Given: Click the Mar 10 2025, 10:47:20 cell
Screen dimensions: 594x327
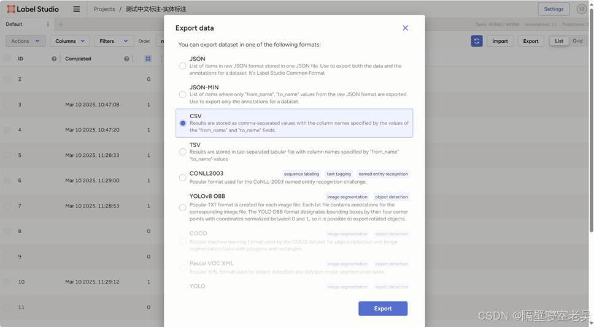Looking at the screenshot, I should (x=92, y=130).
